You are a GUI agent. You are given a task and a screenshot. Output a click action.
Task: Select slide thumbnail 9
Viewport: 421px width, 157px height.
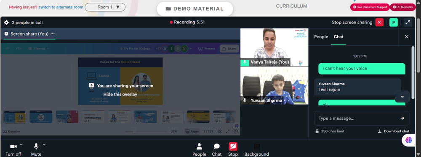click(x=224, y=117)
